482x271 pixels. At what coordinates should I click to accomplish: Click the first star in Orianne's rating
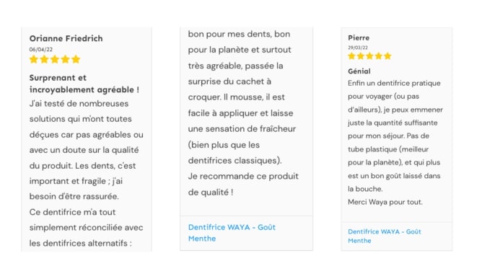(34, 59)
